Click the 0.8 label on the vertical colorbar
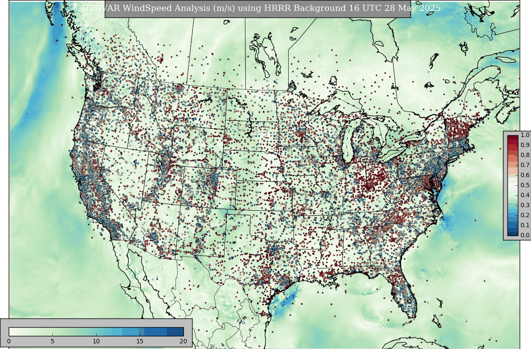 tap(525, 155)
